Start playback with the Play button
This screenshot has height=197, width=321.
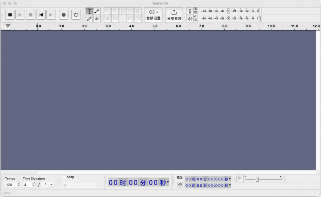coord(20,15)
